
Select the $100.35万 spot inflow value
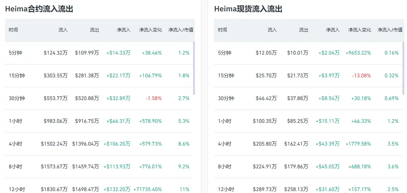(265, 121)
